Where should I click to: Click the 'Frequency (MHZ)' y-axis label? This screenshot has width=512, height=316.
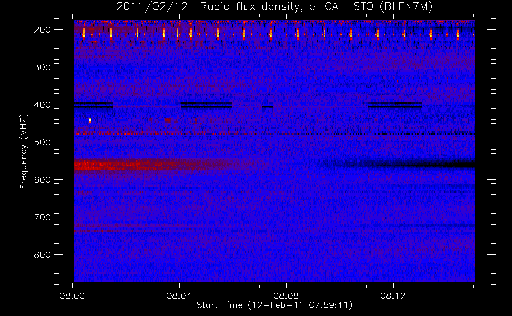24,151
